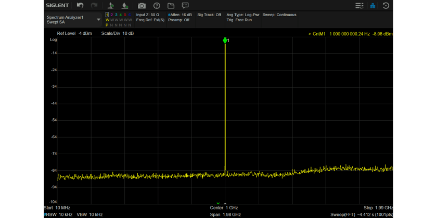Open the message log speech-bubble icon
Viewport: 437px width, 218px height.
point(185,5)
